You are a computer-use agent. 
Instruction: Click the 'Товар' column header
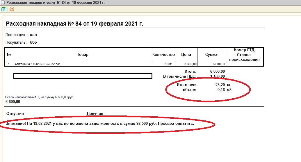[x=83, y=55]
